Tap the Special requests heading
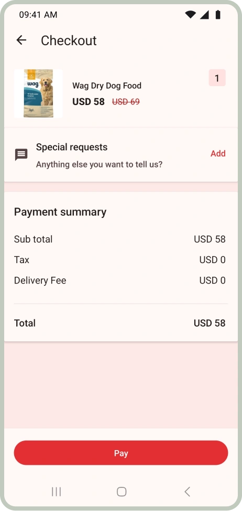The image size is (242, 511). click(x=72, y=147)
